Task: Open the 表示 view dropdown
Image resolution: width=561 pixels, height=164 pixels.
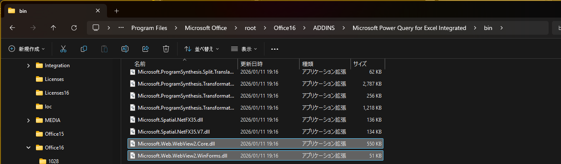Action: [x=244, y=49]
